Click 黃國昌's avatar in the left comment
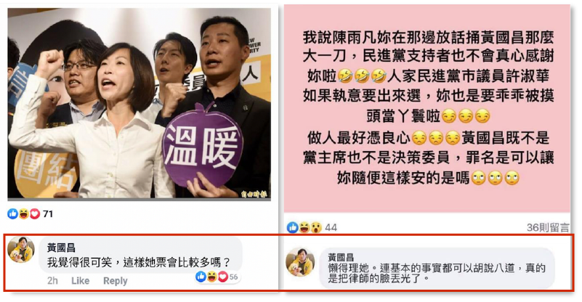Image resolution: width=582 pixels, height=302 pixels. (21, 250)
